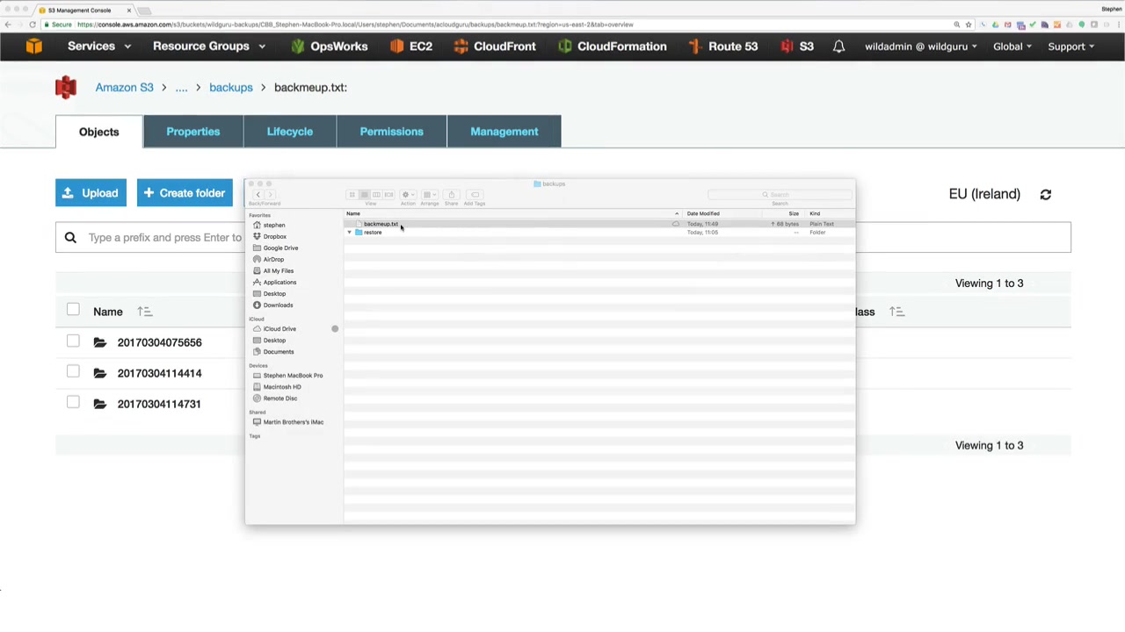
Task: Expand the Resource Groups dropdown
Action: [x=207, y=47]
